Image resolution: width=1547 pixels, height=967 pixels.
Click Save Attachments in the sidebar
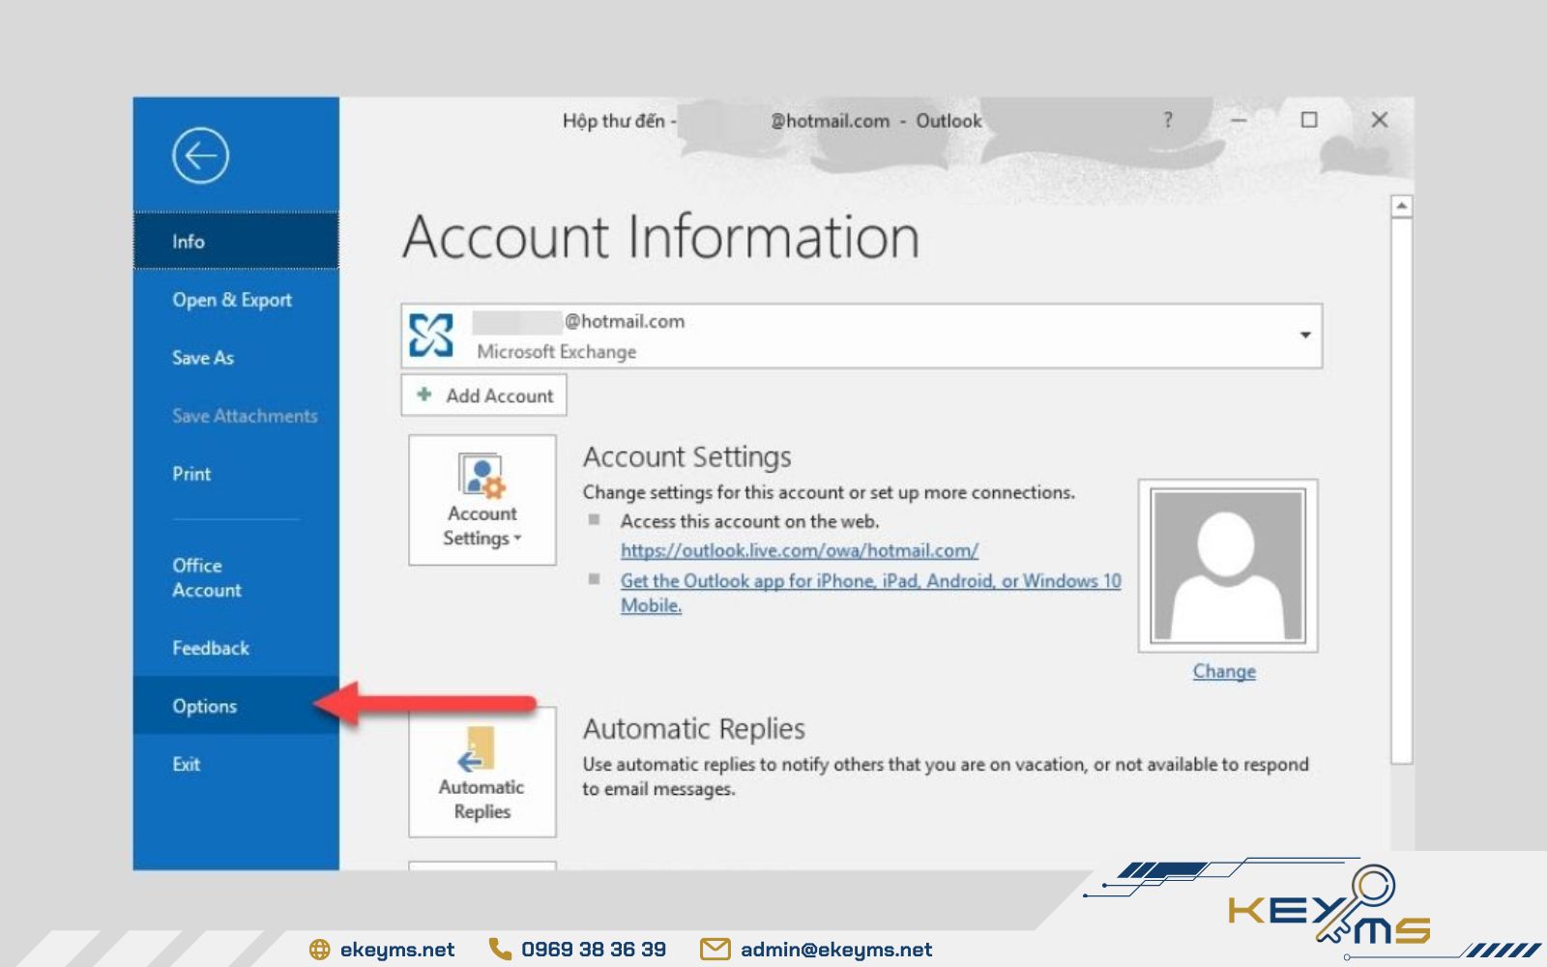[x=236, y=416]
